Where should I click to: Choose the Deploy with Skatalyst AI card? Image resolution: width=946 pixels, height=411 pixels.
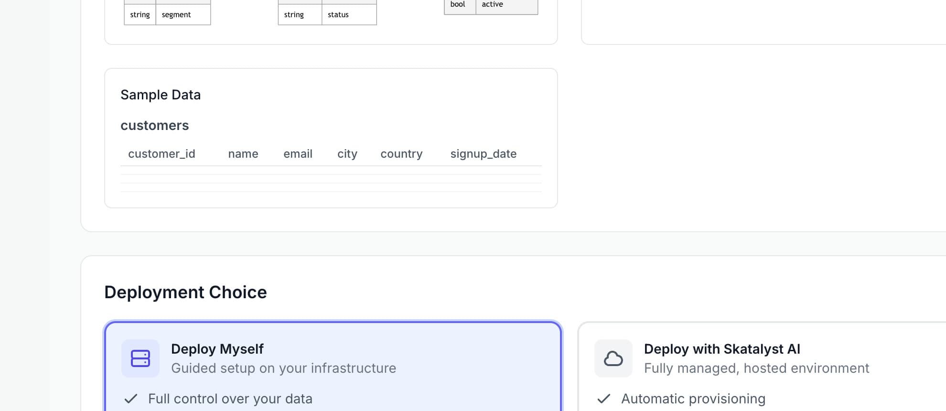(x=762, y=366)
